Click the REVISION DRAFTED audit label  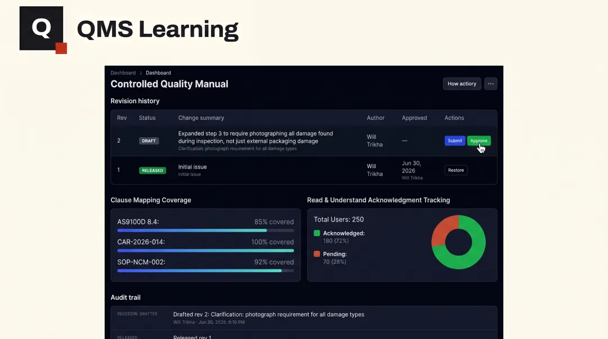[x=137, y=314]
